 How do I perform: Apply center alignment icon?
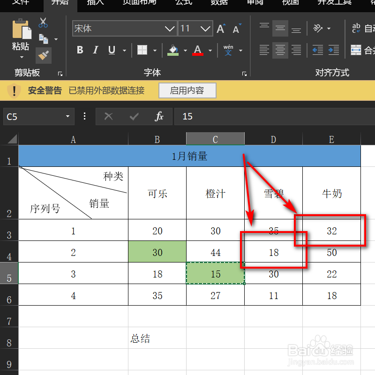click(280, 50)
